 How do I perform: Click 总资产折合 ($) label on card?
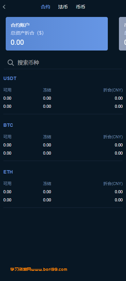tap(27, 33)
